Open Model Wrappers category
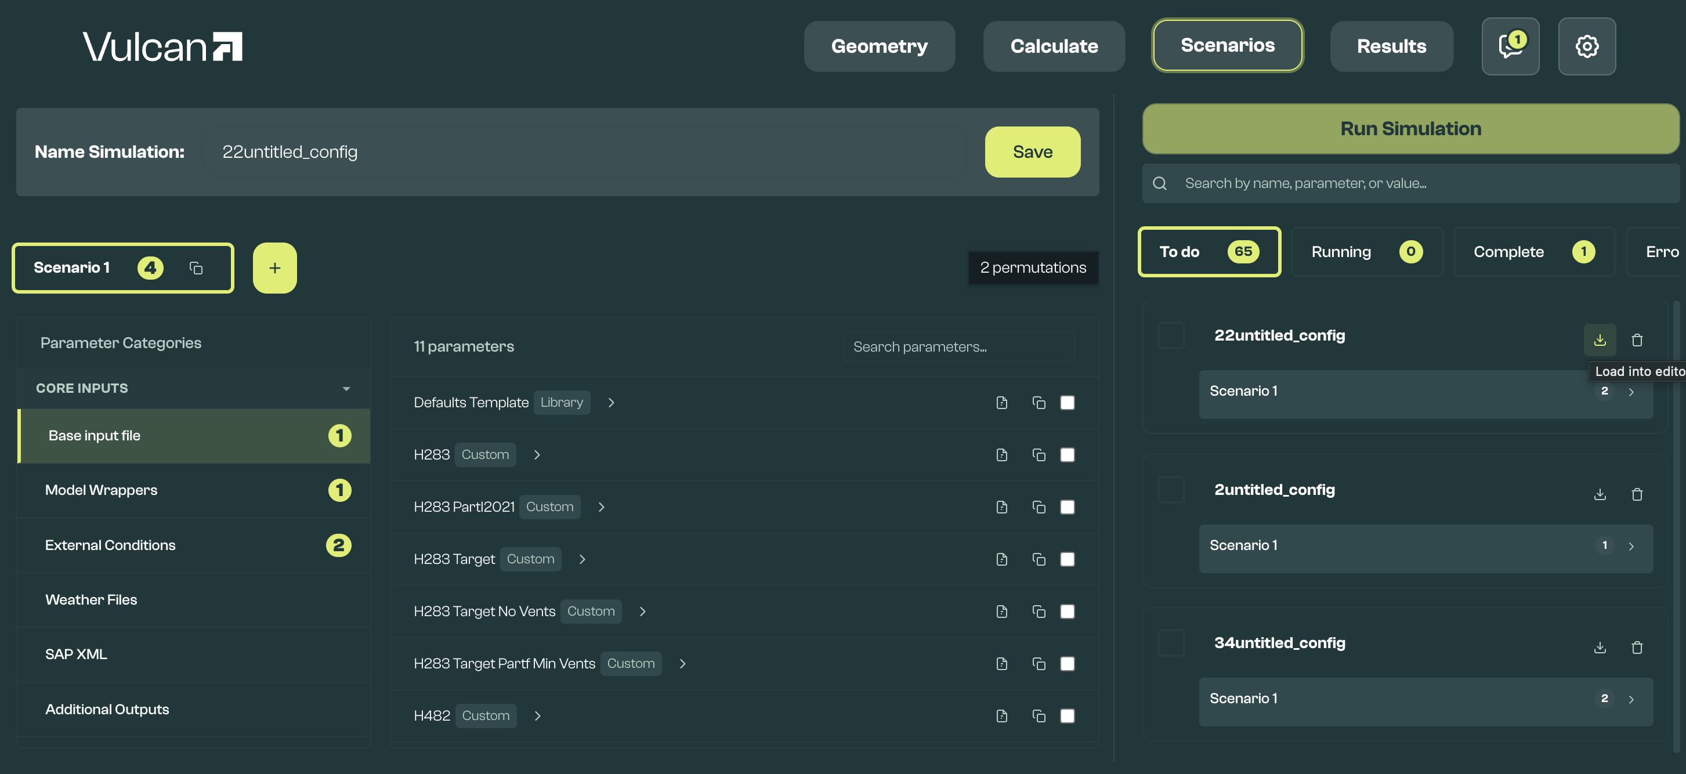Image resolution: width=1686 pixels, height=774 pixels. pos(194,490)
